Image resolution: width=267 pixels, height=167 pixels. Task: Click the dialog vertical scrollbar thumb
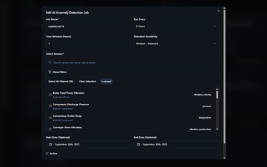pyautogui.click(x=224, y=77)
